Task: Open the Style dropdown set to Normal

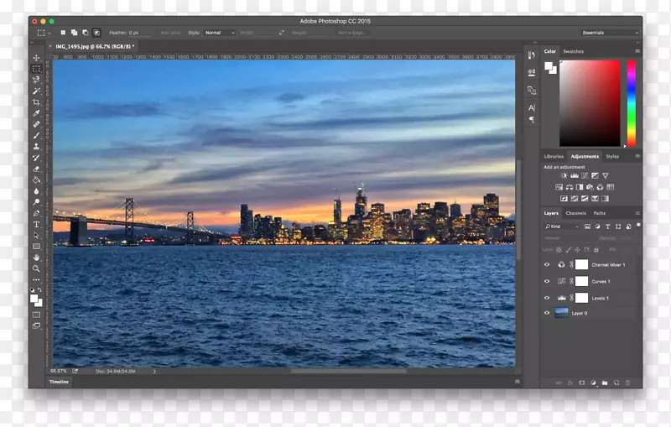Action: coord(220,33)
